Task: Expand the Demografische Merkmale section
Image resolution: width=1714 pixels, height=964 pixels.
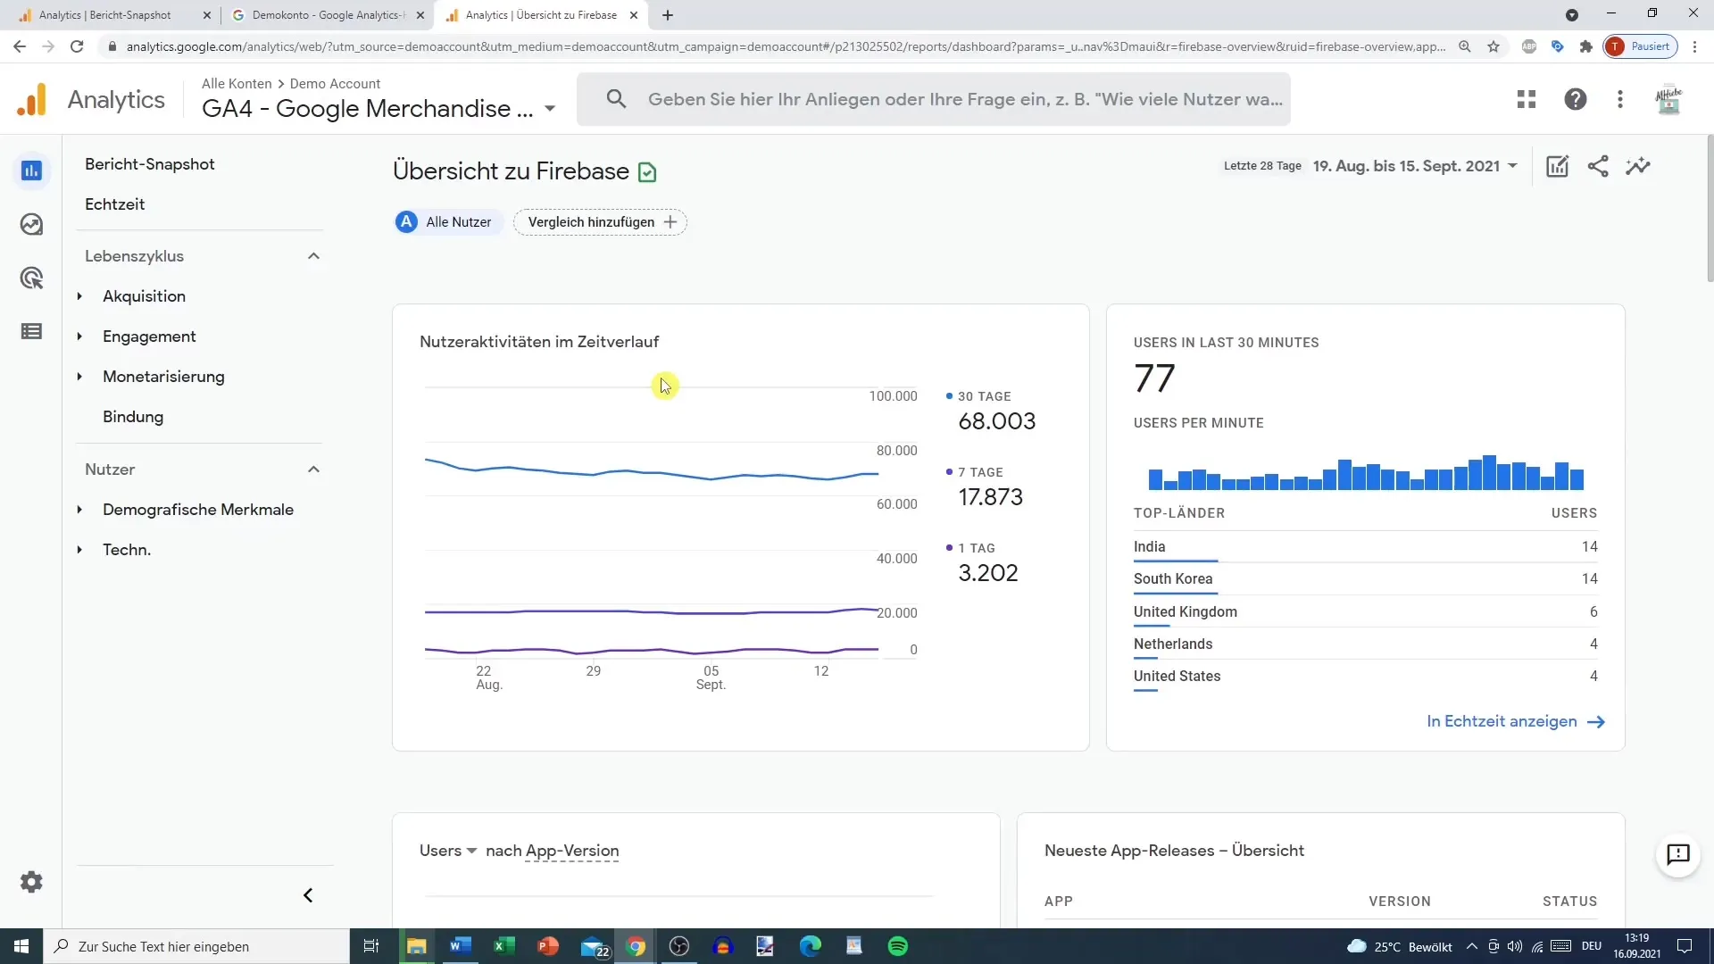Action: click(78, 509)
